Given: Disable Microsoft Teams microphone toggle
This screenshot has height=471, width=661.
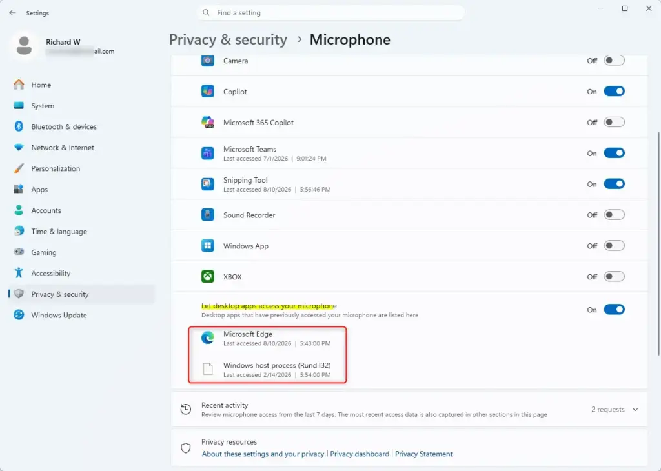Looking at the screenshot, I should tap(614, 154).
